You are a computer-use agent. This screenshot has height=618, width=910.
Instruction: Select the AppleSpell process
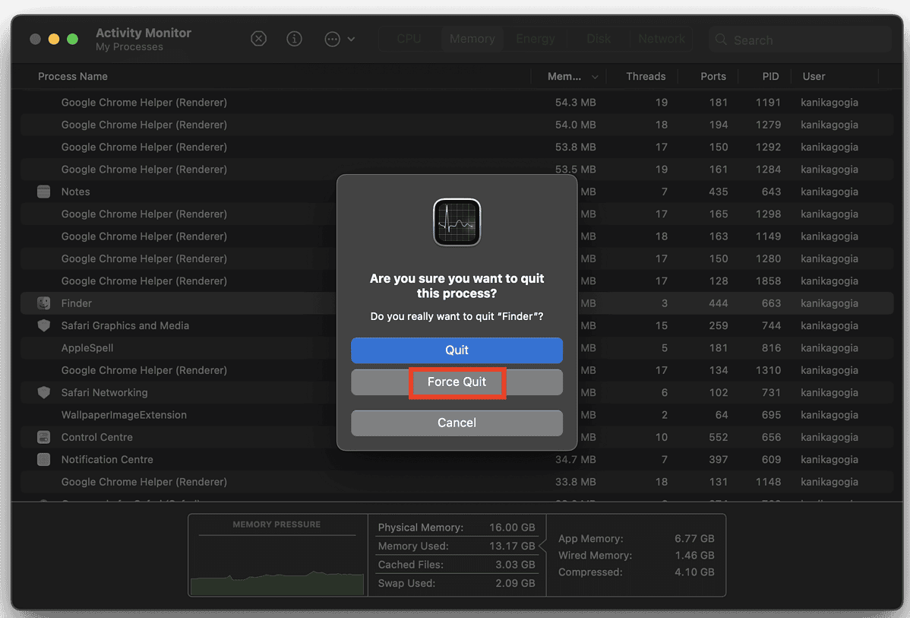point(87,348)
